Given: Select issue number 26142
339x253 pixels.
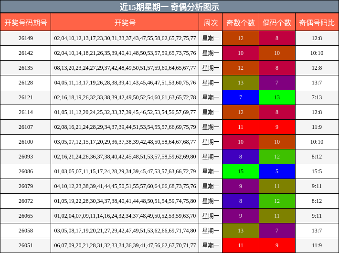Looking at the screenshot, I should [x=26, y=53].
